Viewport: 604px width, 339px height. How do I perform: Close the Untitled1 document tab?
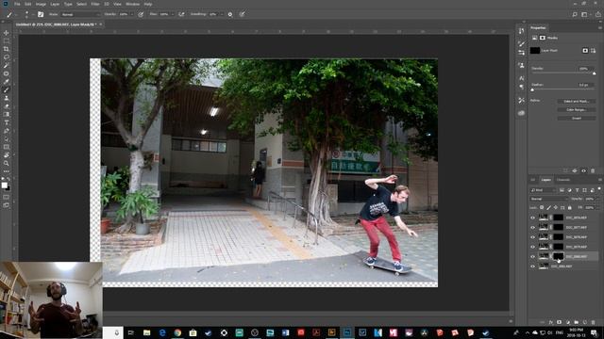[101, 24]
